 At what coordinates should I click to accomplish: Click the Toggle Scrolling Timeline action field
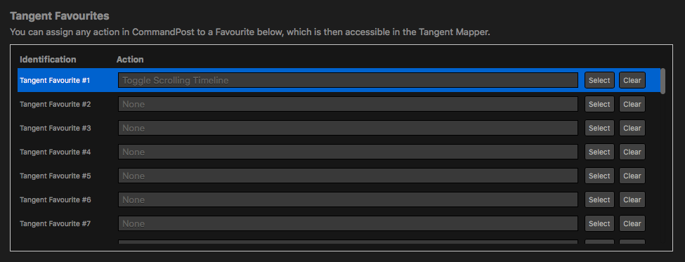348,80
